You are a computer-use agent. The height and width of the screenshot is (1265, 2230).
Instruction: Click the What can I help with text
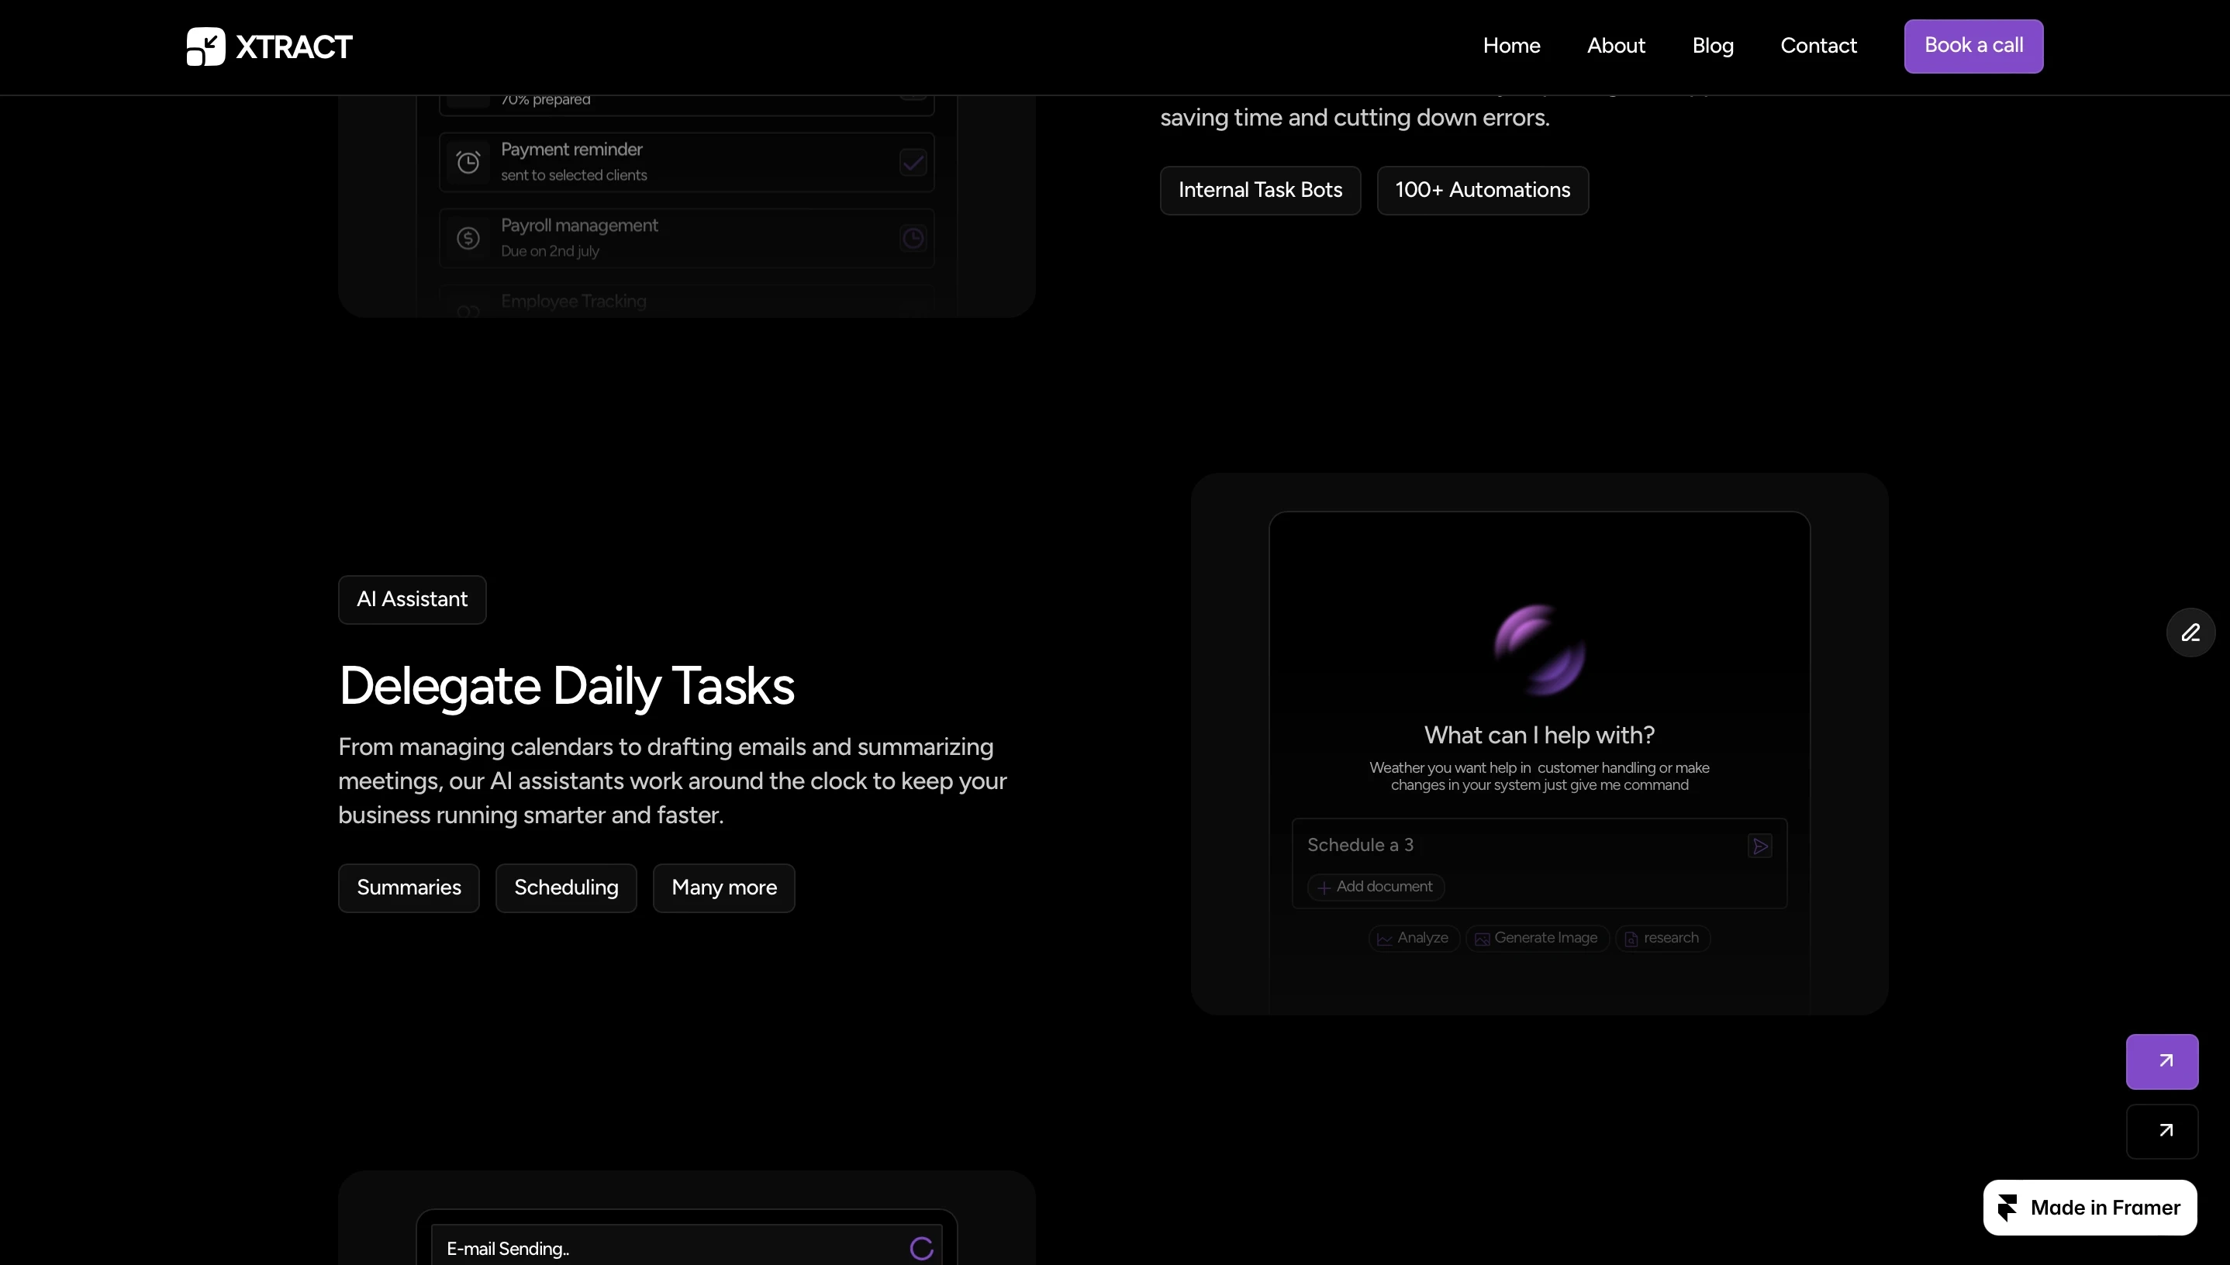1539,735
